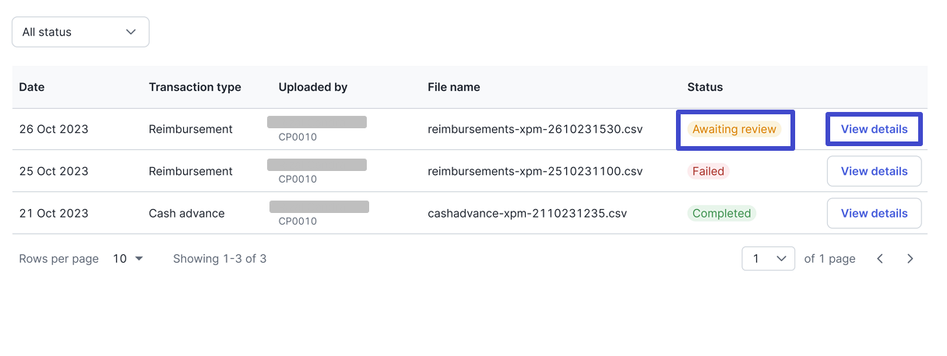Screen dimensions: 947x356
Task: Open the All status filter dropdown
Action: pyautogui.click(x=80, y=32)
